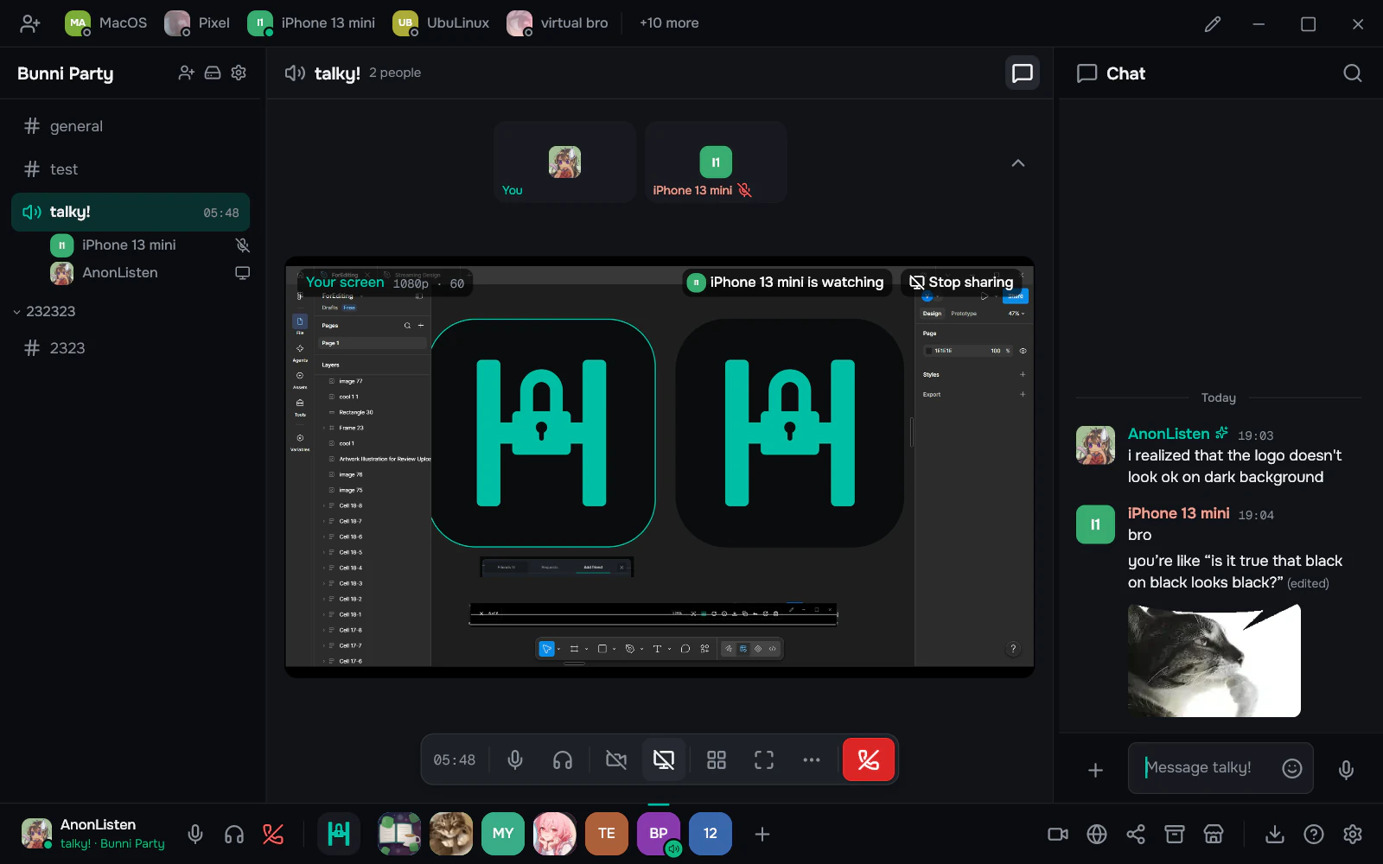
Task: Open the MY server in dock
Action: 503,834
